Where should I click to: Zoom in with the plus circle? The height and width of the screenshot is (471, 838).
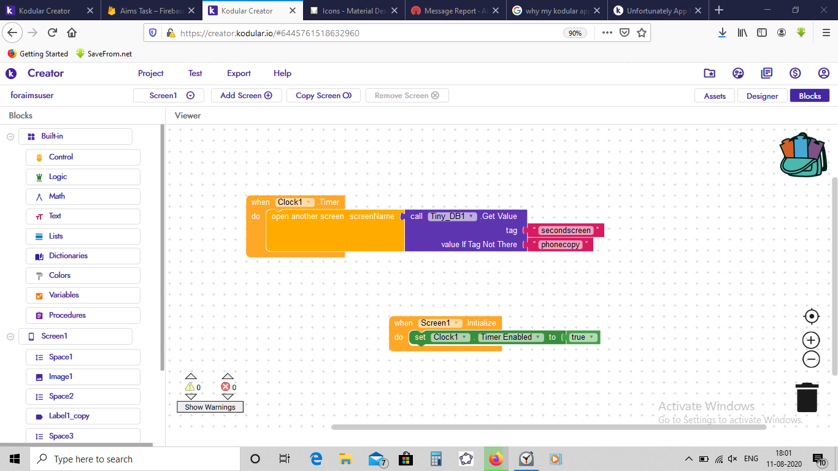tap(812, 340)
